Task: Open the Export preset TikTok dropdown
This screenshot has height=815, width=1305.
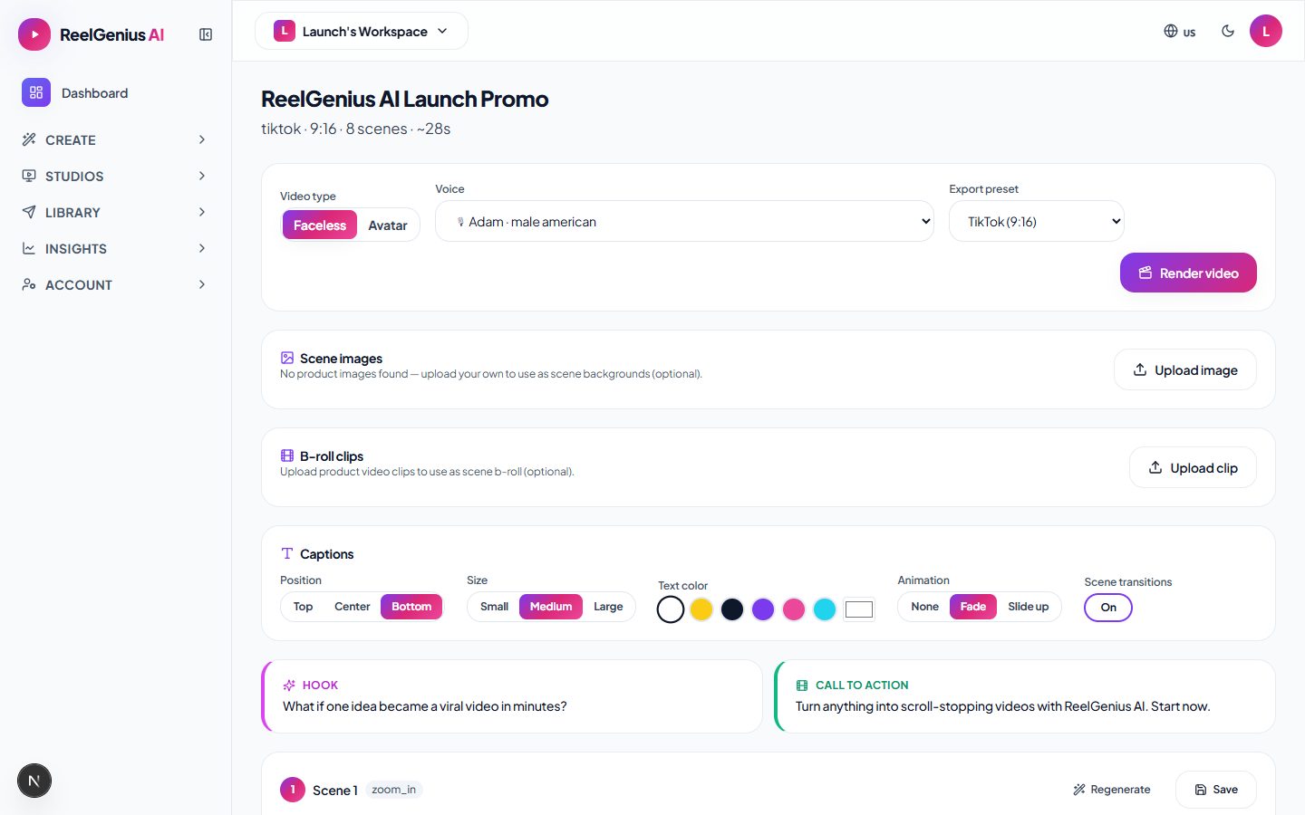Action: (1037, 221)
